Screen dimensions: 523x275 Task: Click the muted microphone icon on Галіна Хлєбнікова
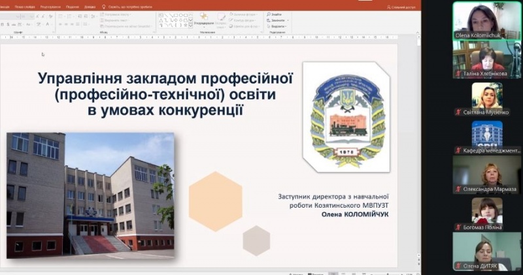click(x=458, y=74)
